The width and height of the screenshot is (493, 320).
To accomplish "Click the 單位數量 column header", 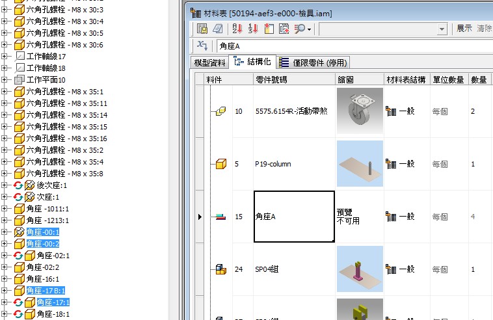I will tap(449, 79).
